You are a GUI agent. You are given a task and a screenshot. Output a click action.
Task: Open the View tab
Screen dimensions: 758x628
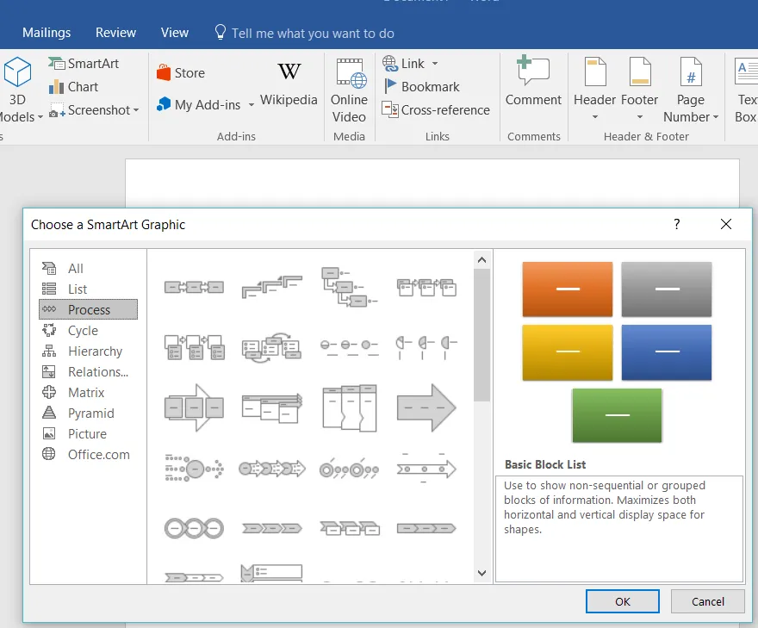174,32
